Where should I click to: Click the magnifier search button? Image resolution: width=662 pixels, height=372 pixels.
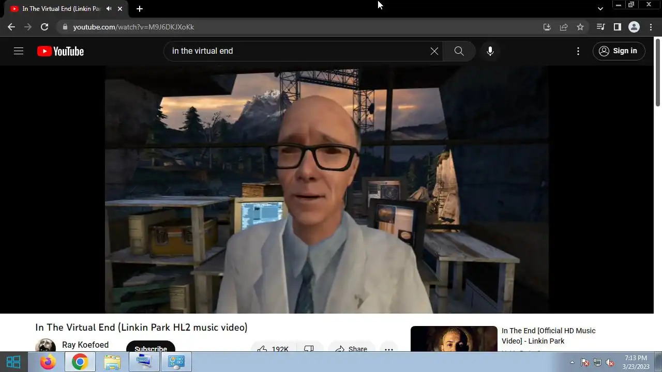coord(459,51)
